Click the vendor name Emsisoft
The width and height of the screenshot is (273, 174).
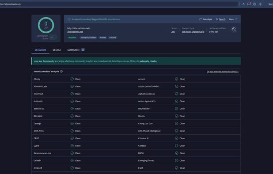(38, 168)
